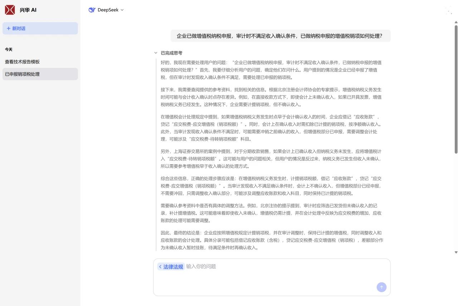Click the chevron beside the DeepSeek label
458x306 pixels.
(122, 10)
